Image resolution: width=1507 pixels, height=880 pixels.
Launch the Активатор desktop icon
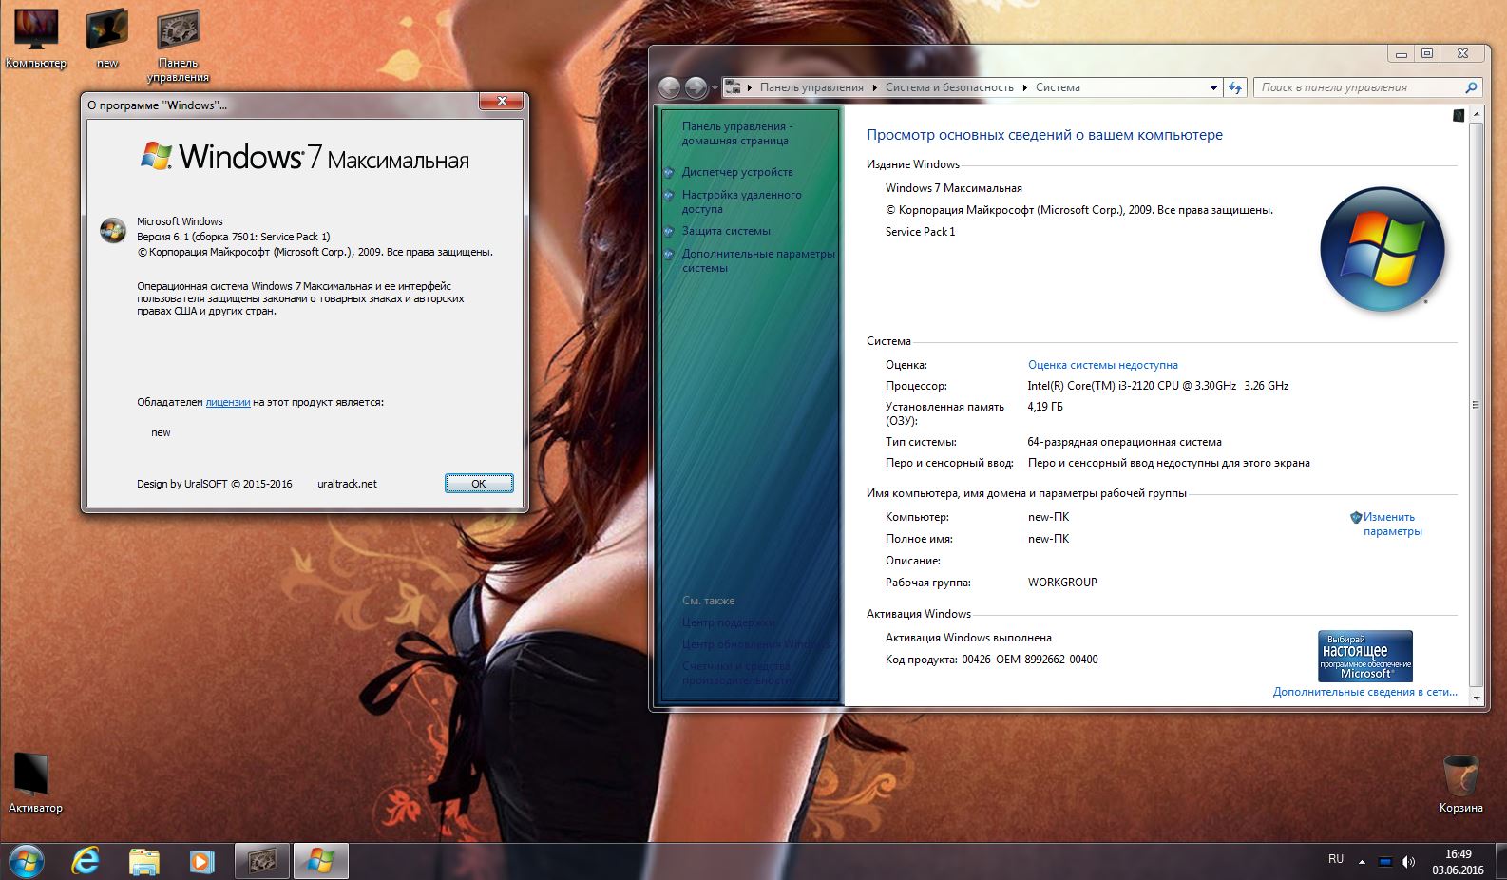(35, 783)
